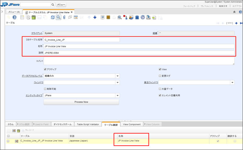
Task: Jump to last record arrow
Action: click(x=241, y=23)
